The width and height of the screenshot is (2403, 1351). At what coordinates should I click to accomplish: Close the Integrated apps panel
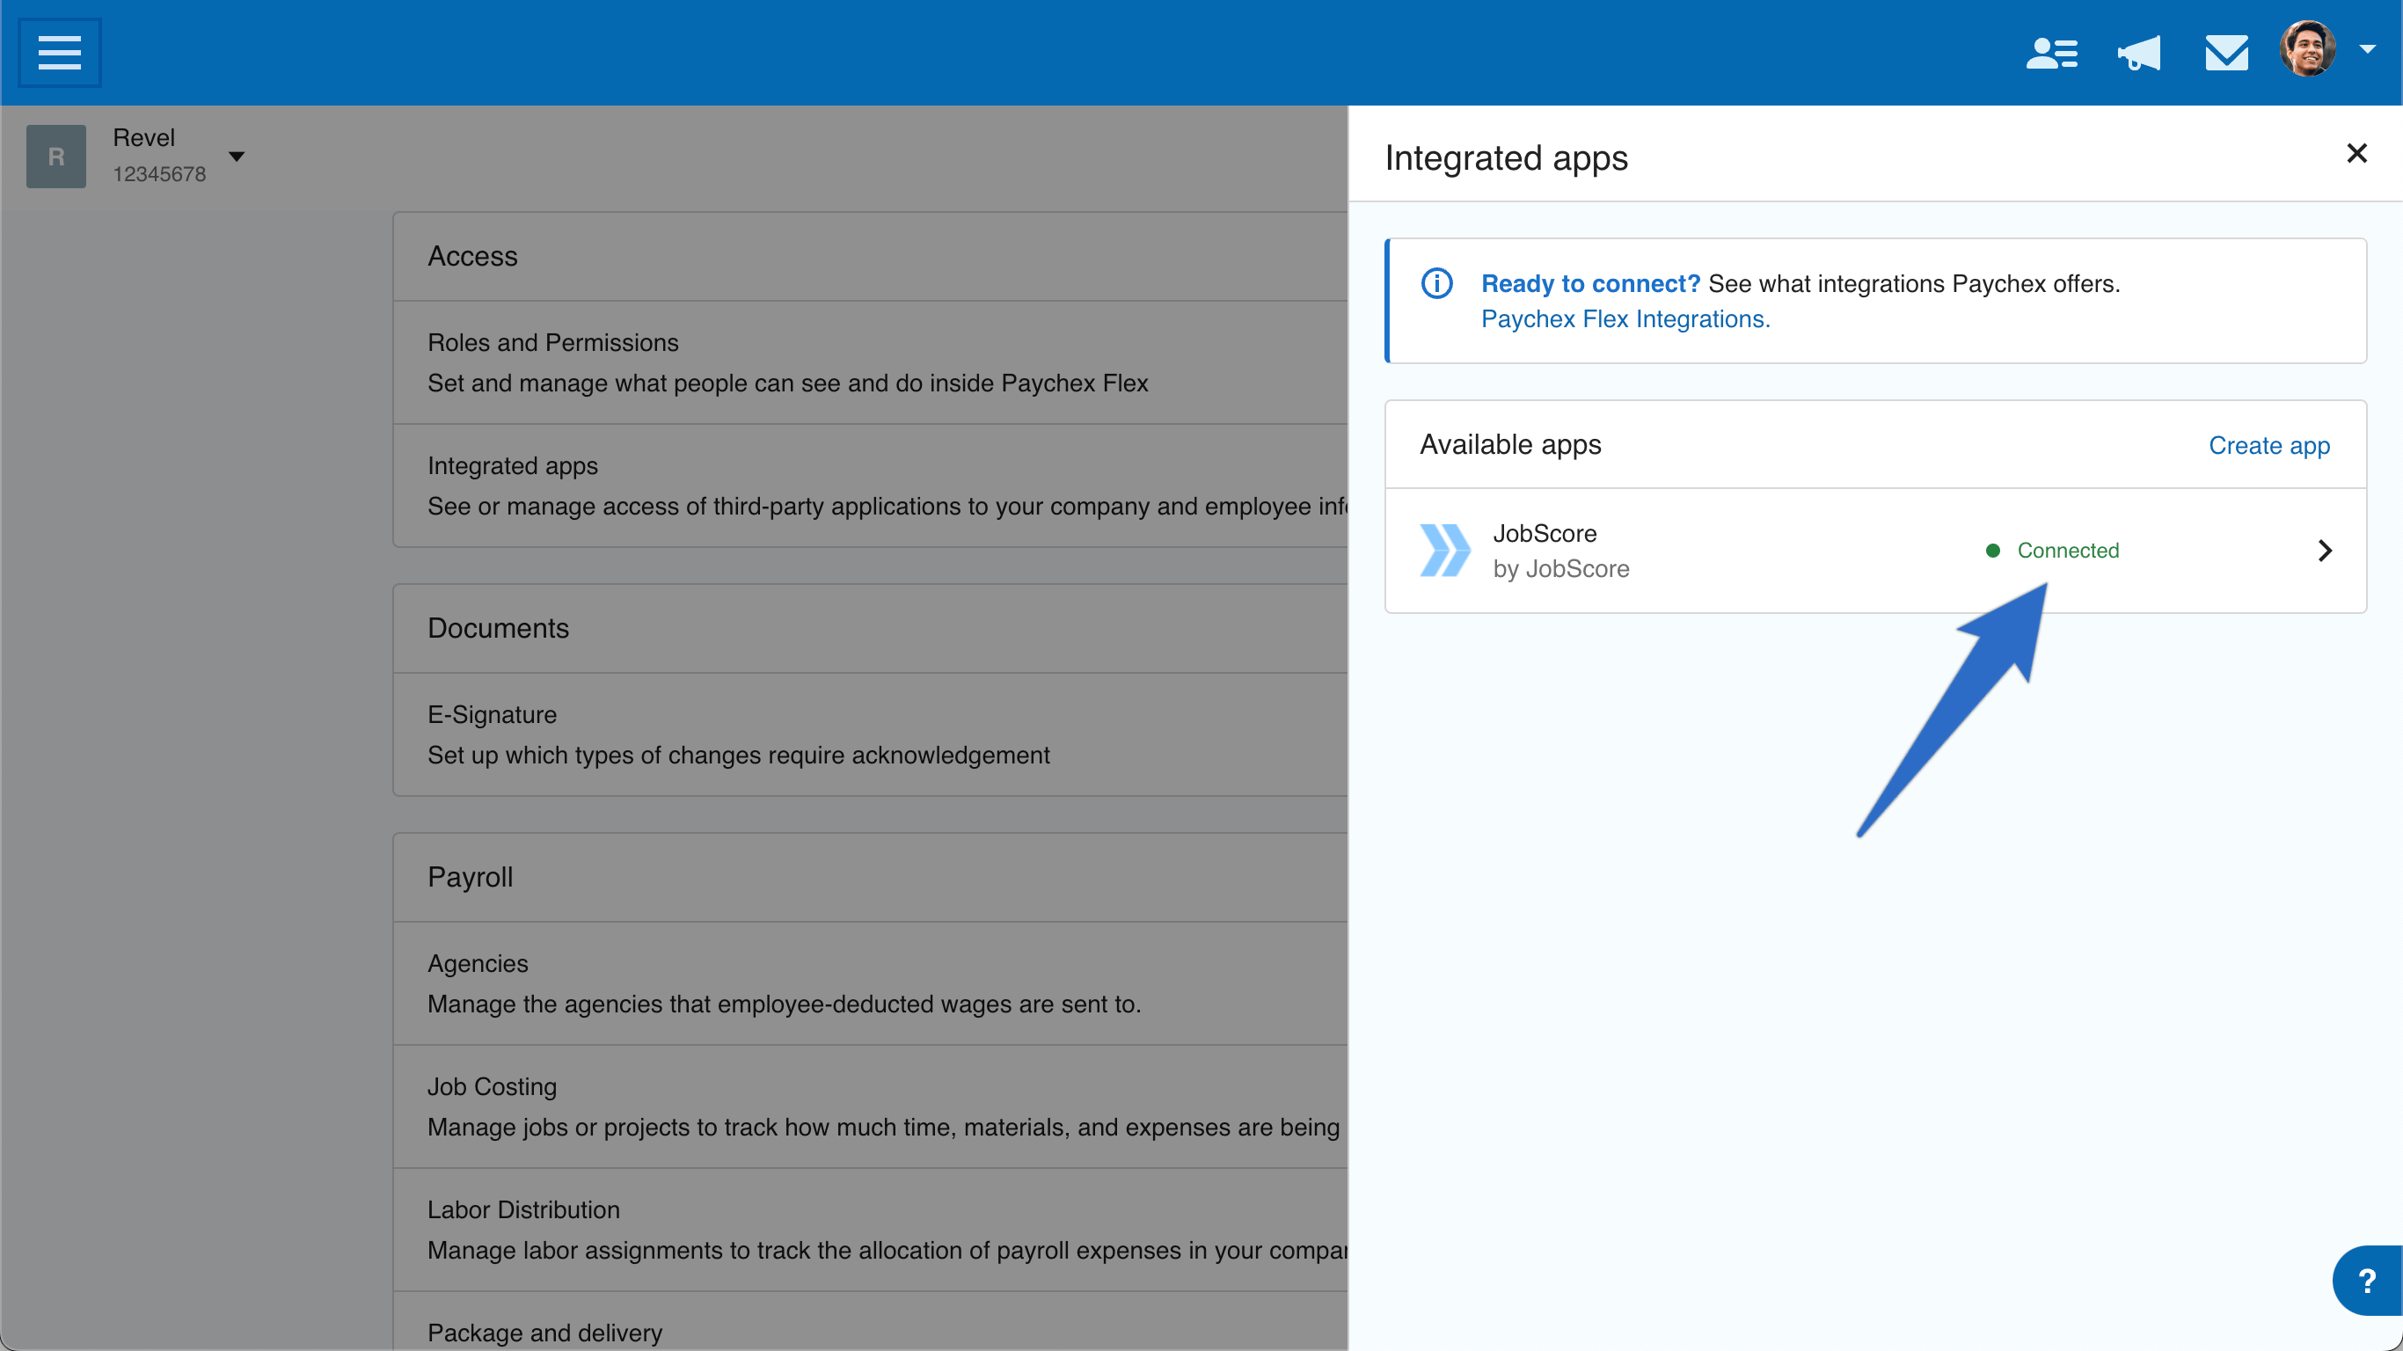(2357, 153)
